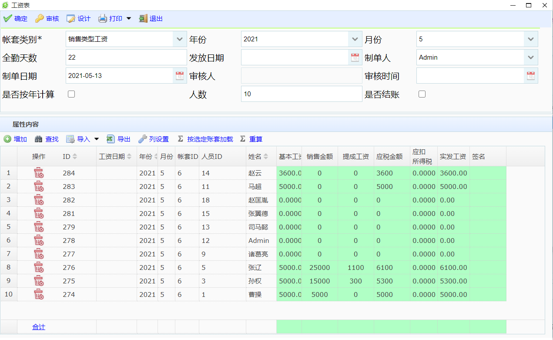This screenshot has height=340, width=553.
Task: Delete the Admin row via trash icon
Action: (39, 240)
